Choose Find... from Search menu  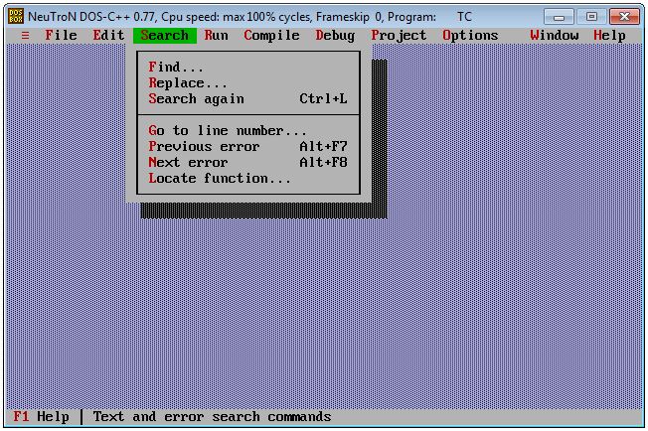[x=247, y=67]
